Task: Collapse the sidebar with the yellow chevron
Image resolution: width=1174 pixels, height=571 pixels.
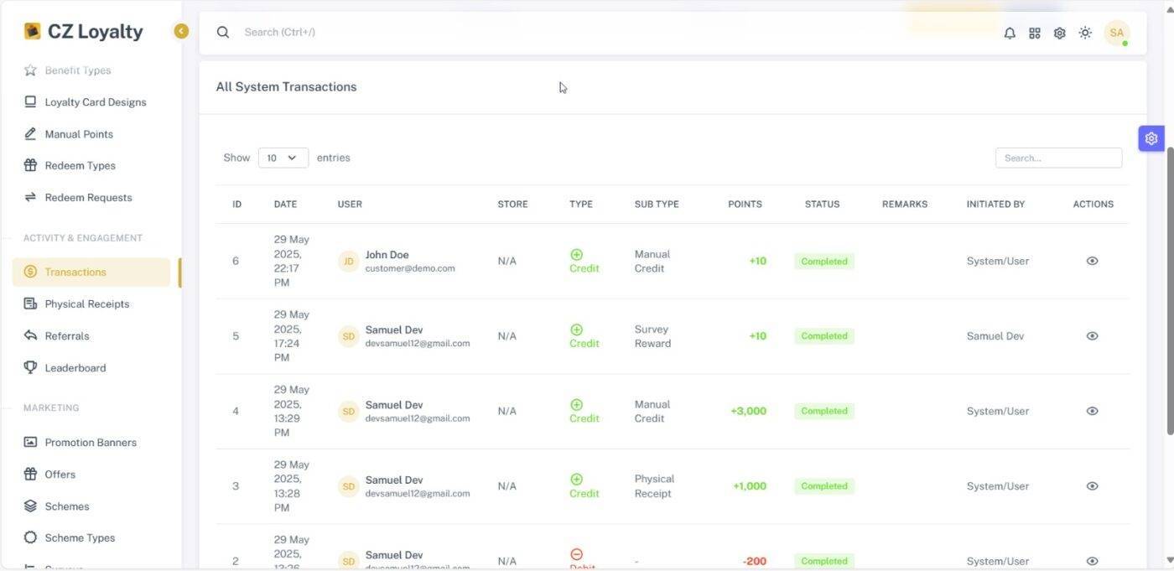Action: (x=181, y=30)
